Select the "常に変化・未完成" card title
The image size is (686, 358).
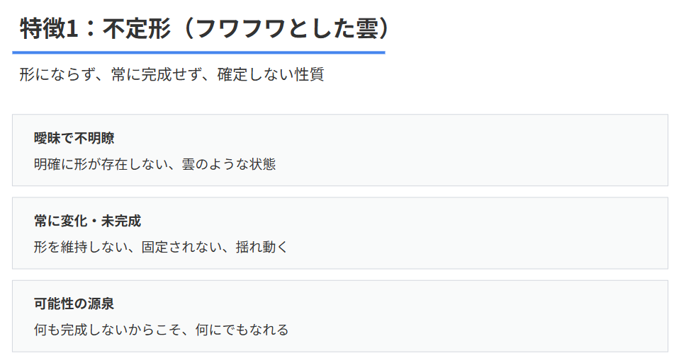pyautogui.click(x=87, y=221)
